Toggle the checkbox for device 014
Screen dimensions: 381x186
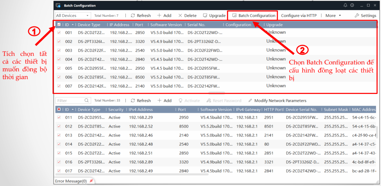pos(59,144)
